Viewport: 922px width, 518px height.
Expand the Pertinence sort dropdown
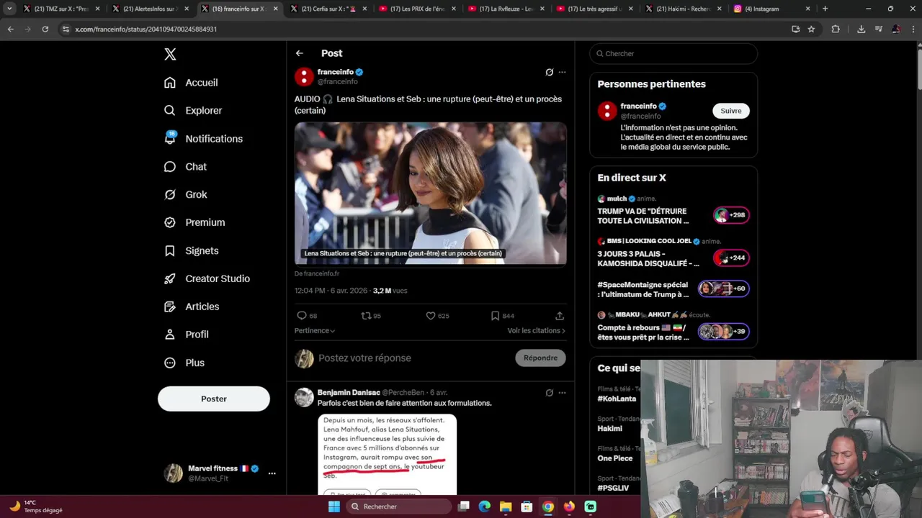pyautogui.click(x=315, y=331)
